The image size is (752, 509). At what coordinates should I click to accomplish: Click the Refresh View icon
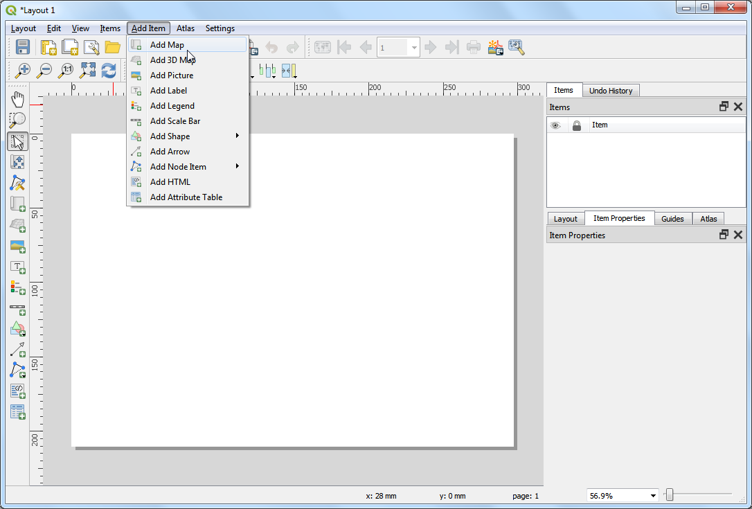109,70
